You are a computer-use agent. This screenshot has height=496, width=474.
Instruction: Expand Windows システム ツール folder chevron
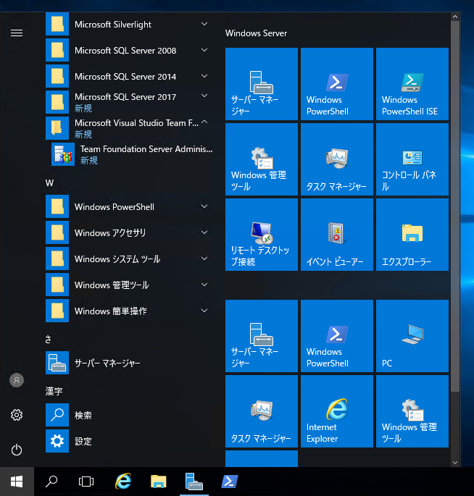204,258
